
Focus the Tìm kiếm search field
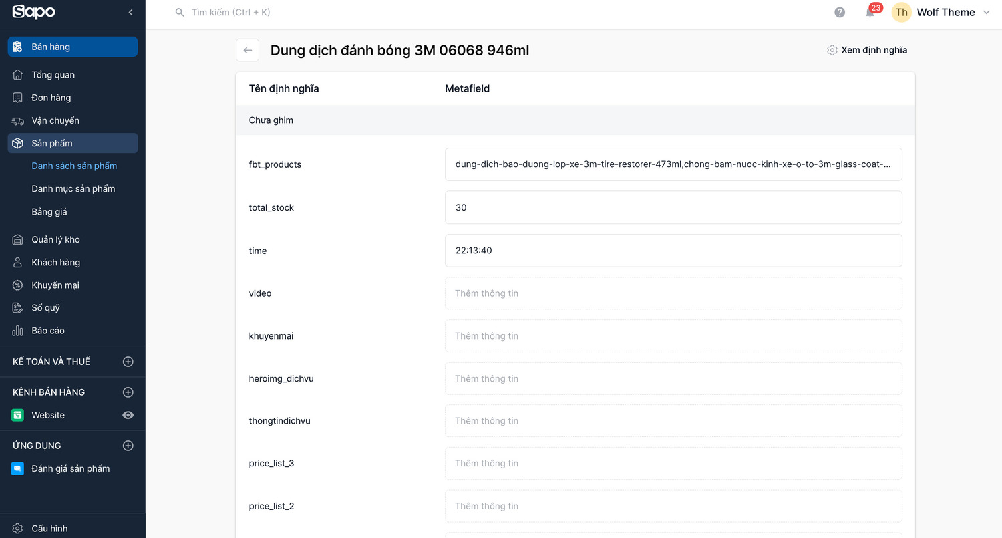[x=231, y=12]
